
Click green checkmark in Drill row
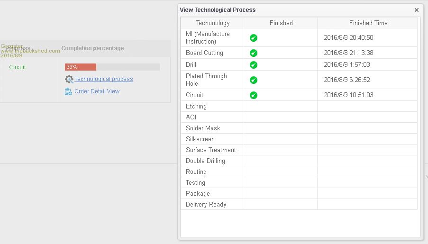(254, 65)
